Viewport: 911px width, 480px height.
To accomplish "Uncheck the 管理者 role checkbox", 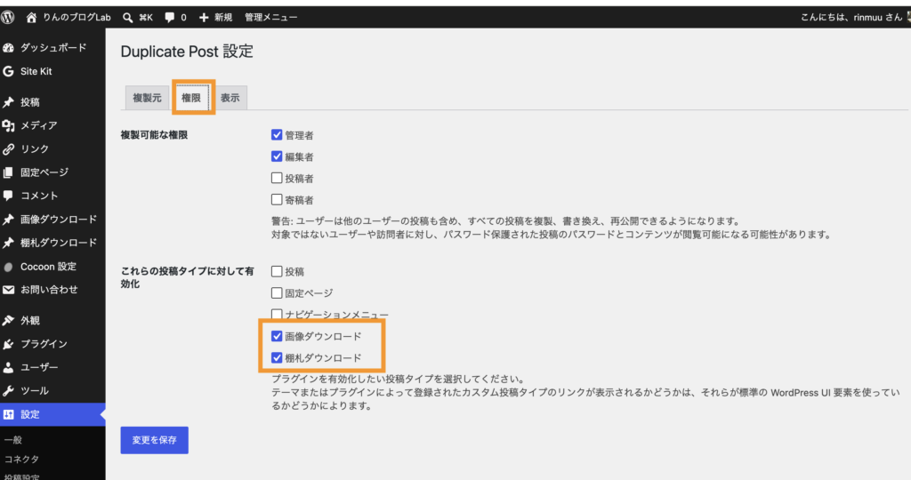I will click(x=277, y=134).
